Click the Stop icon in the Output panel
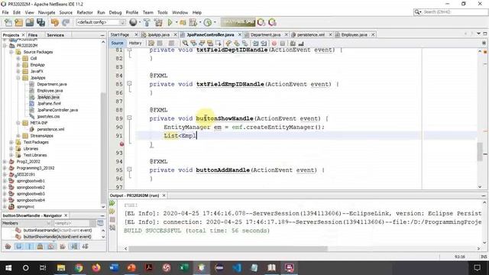Image resolution: width=489 pixels, height=275 pixels. point(112,219)
